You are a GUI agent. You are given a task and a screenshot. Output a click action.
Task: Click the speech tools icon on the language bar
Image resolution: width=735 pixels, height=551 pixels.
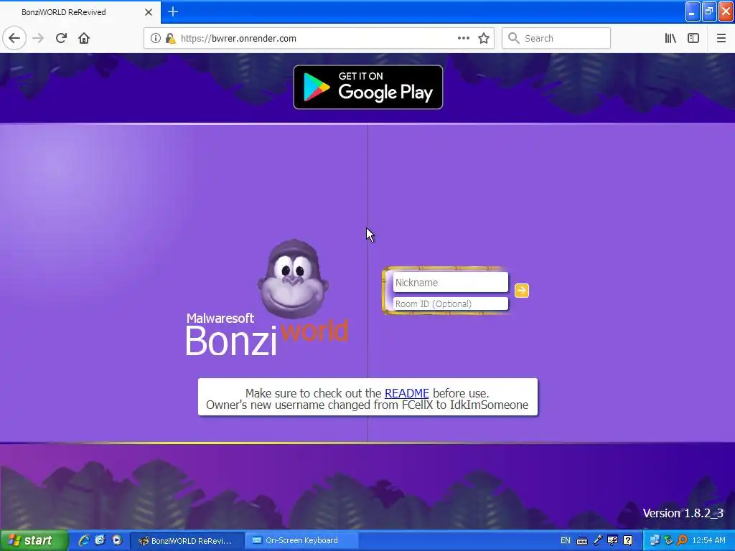tap(612, 541)
